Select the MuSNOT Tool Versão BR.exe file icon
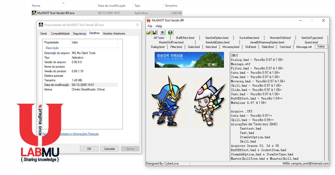Screen dimensions: 335x175 coord(34,13)
